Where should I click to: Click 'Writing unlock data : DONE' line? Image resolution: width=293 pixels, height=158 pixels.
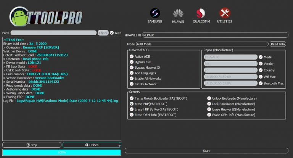click(24, 93)
